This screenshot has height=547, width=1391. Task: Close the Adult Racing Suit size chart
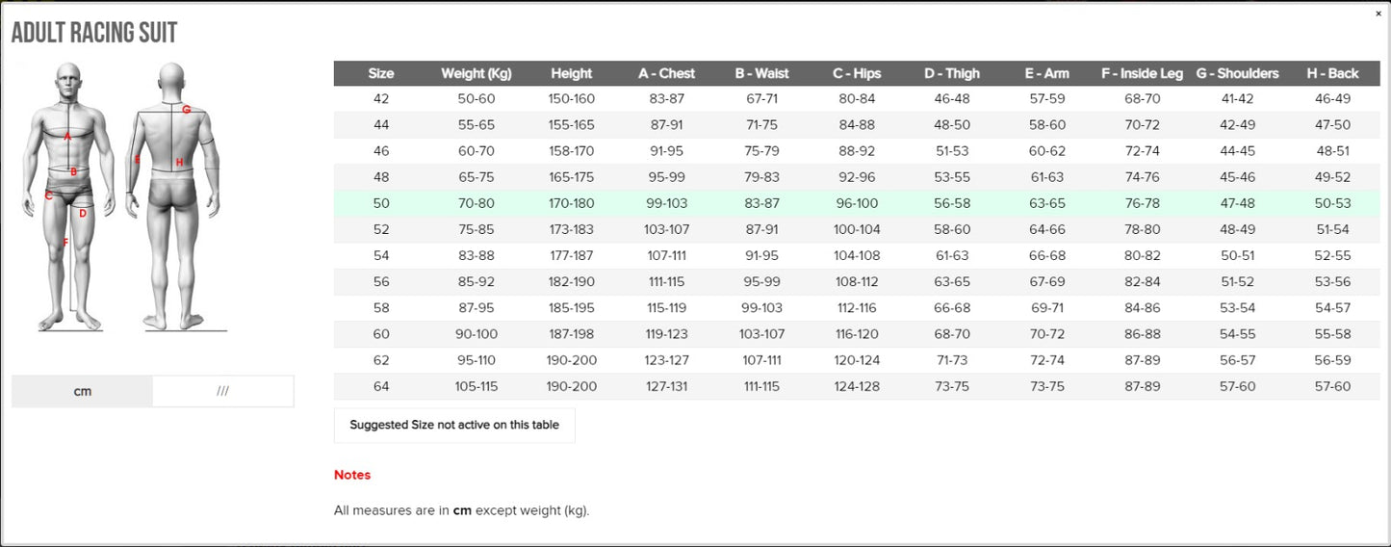tap(1378, 14)
